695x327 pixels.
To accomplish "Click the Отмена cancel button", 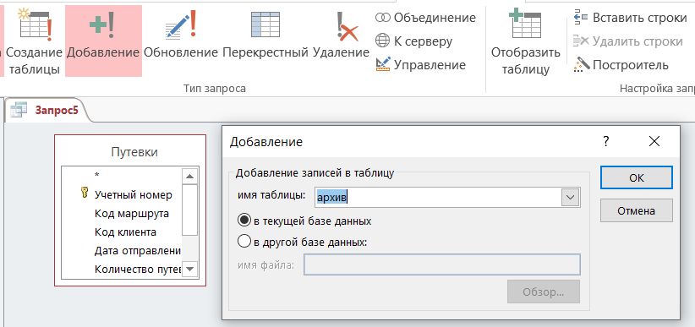I will tap(637, 210).
